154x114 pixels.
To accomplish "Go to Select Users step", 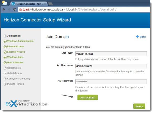I will pos(14,68).
